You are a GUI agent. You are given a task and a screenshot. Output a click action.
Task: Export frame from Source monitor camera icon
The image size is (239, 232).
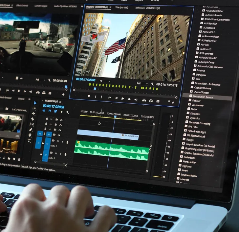click(50, 93)
